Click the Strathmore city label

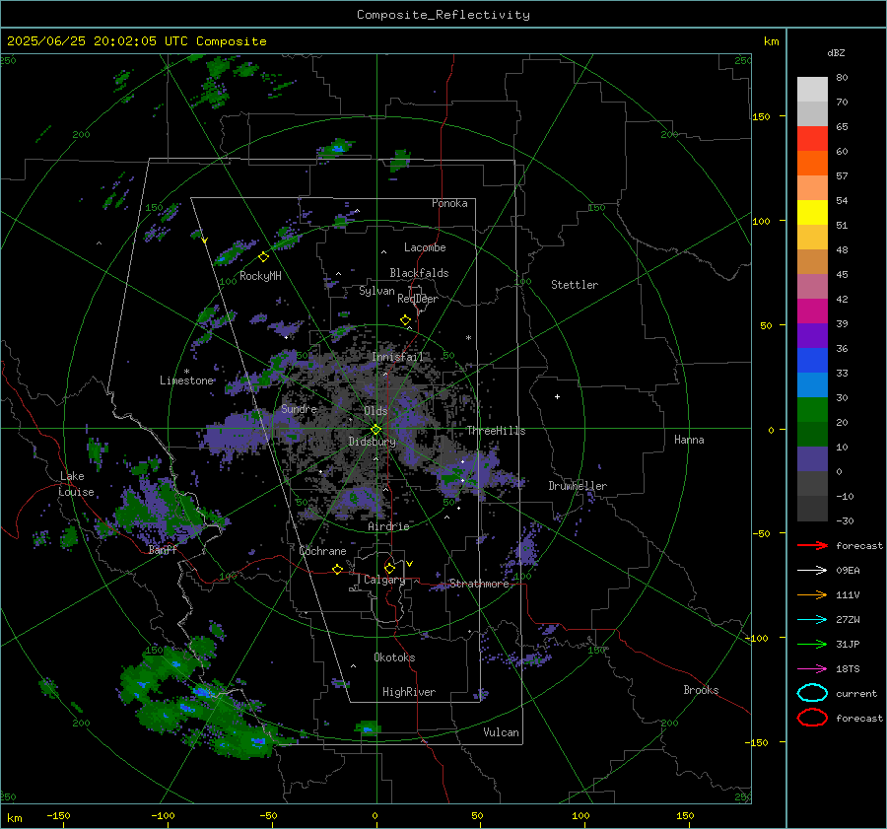[x=479, y=584]
